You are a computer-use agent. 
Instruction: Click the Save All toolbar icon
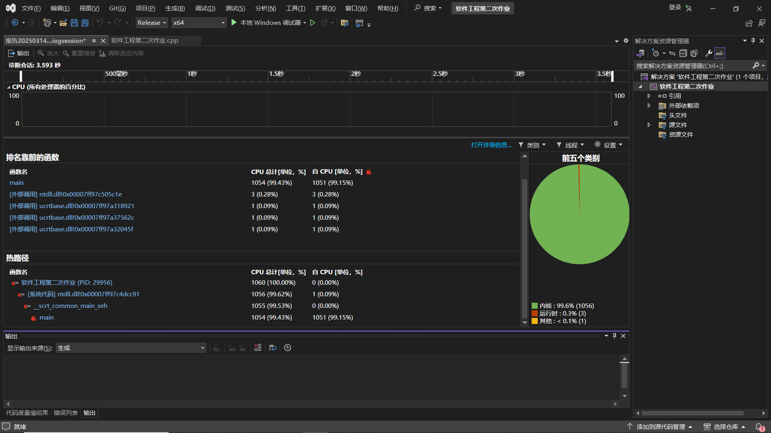click(x=85, y=23)
